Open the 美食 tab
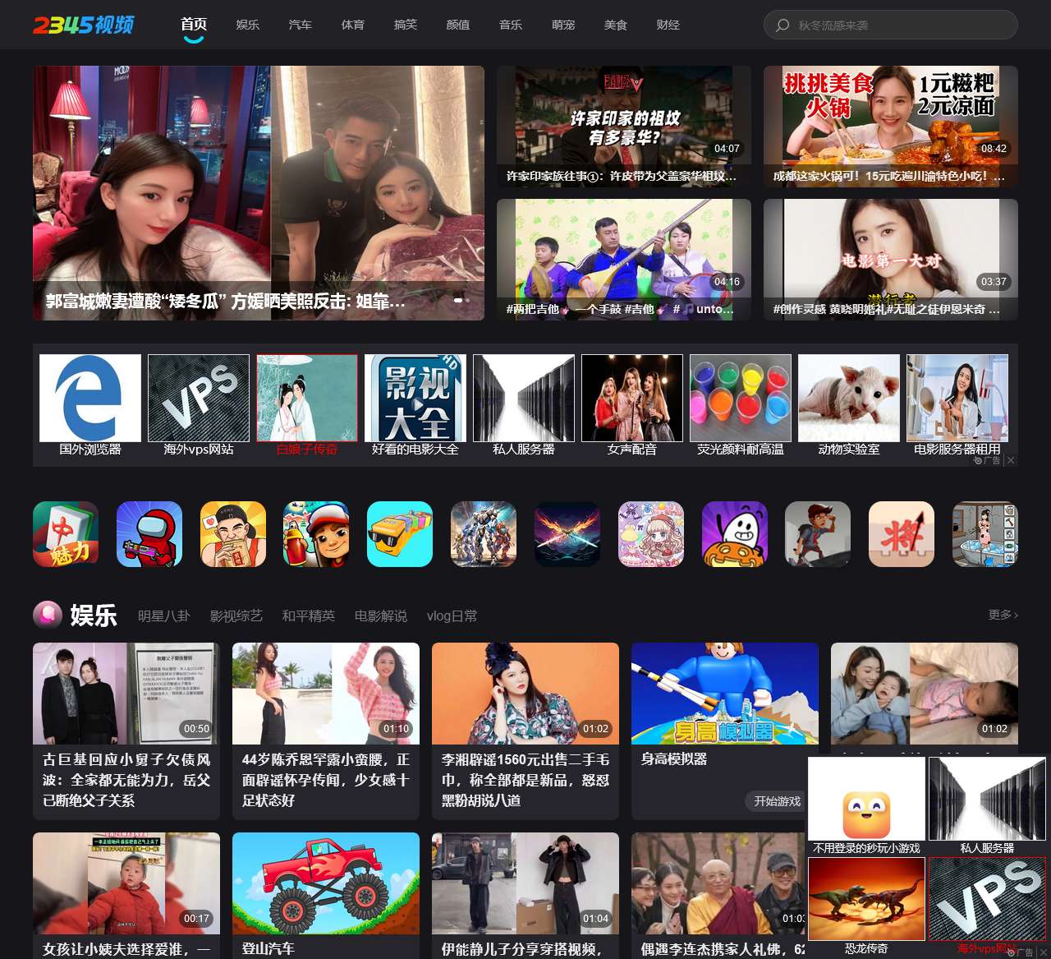 (x=615, y=25)
